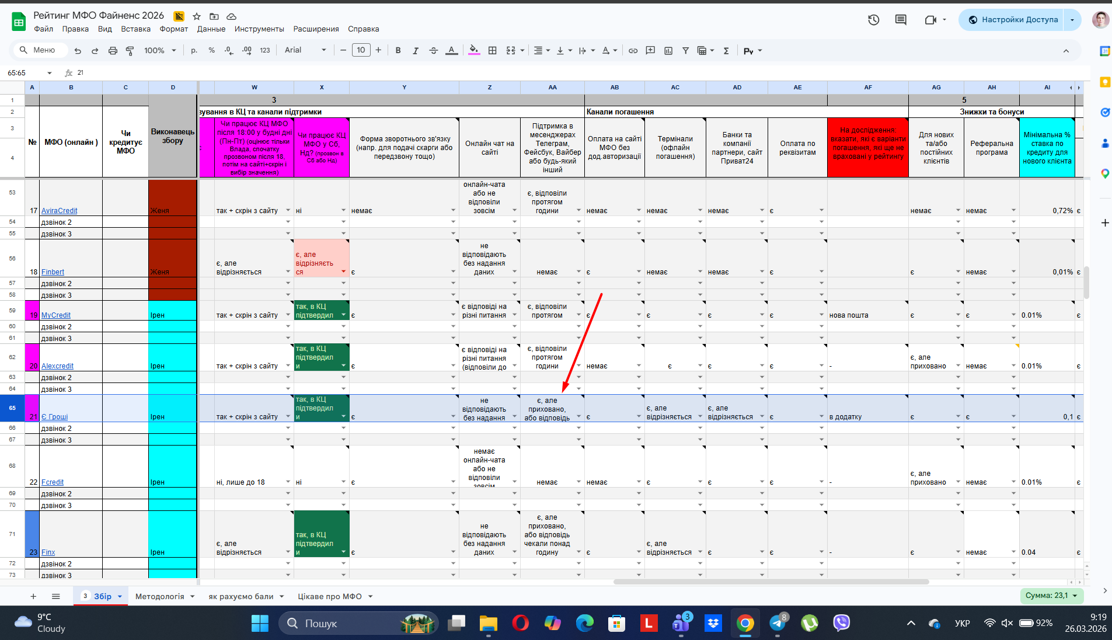
Task: Open the Functions sigma icon
Action: (x=726, y=51)
